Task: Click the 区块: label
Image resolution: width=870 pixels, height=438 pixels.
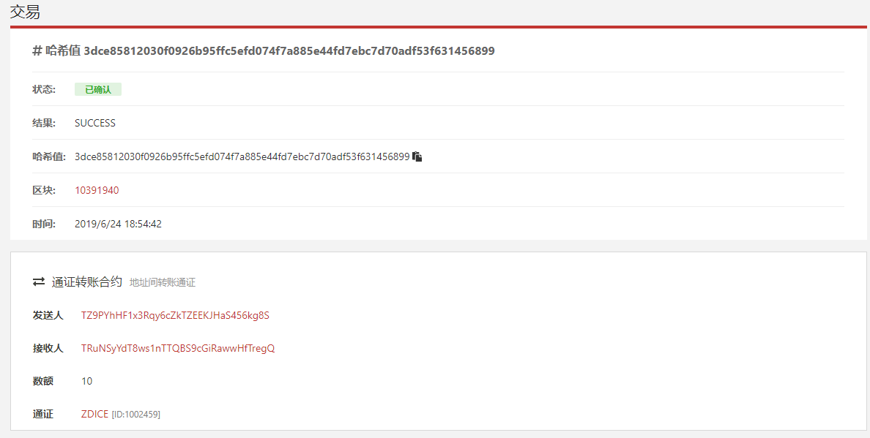Action: [44, 191]
